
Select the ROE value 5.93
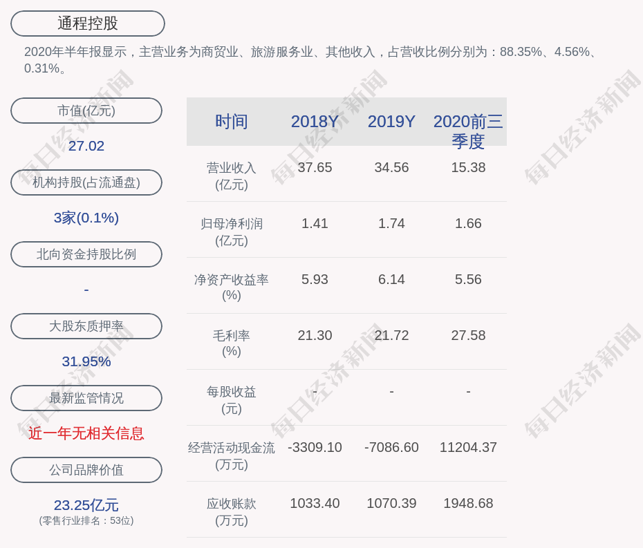tap(315, 280)
